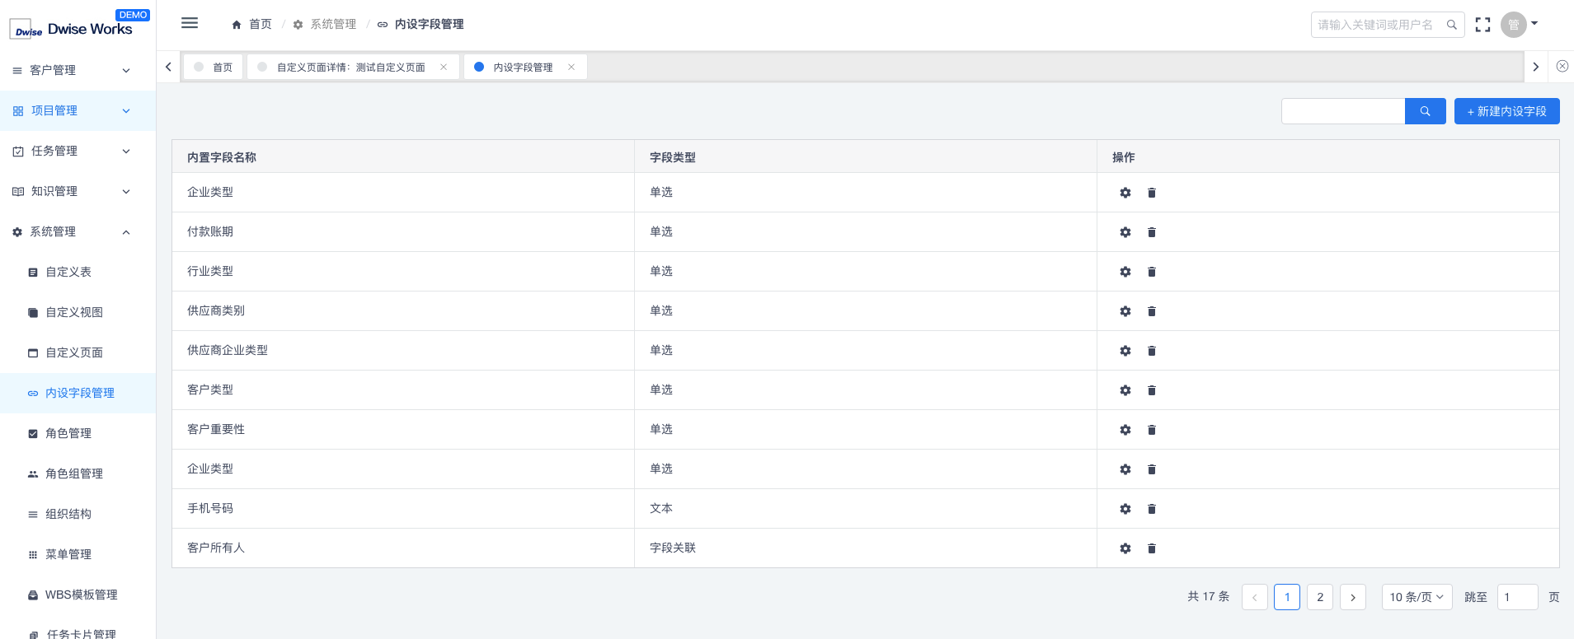
Task: Open 角色组管理 in sidebar
Action: (x=78, y=473)
